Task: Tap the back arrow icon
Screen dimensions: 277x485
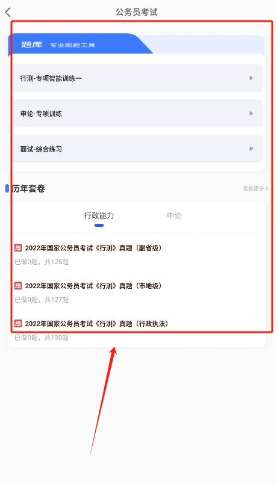Action: (8, 12)
